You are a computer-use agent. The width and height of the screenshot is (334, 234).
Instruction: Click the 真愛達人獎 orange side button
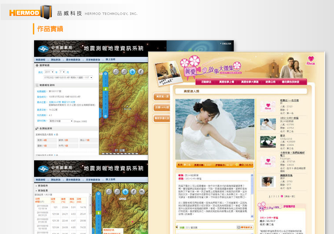162,97
